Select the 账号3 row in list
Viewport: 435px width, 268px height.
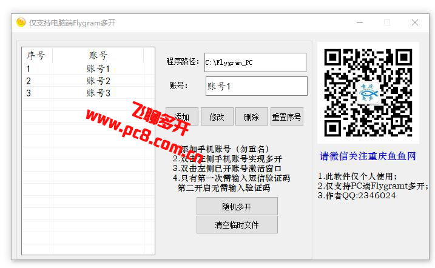click(x=88, y=93)
